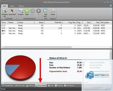Sort by the Status column header
The image size is (113, 91).
coord(39,22)
